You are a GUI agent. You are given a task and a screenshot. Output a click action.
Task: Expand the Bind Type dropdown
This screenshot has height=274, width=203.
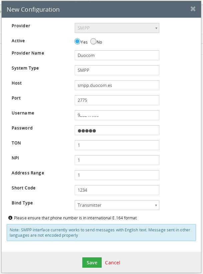(x=117, y=205)
